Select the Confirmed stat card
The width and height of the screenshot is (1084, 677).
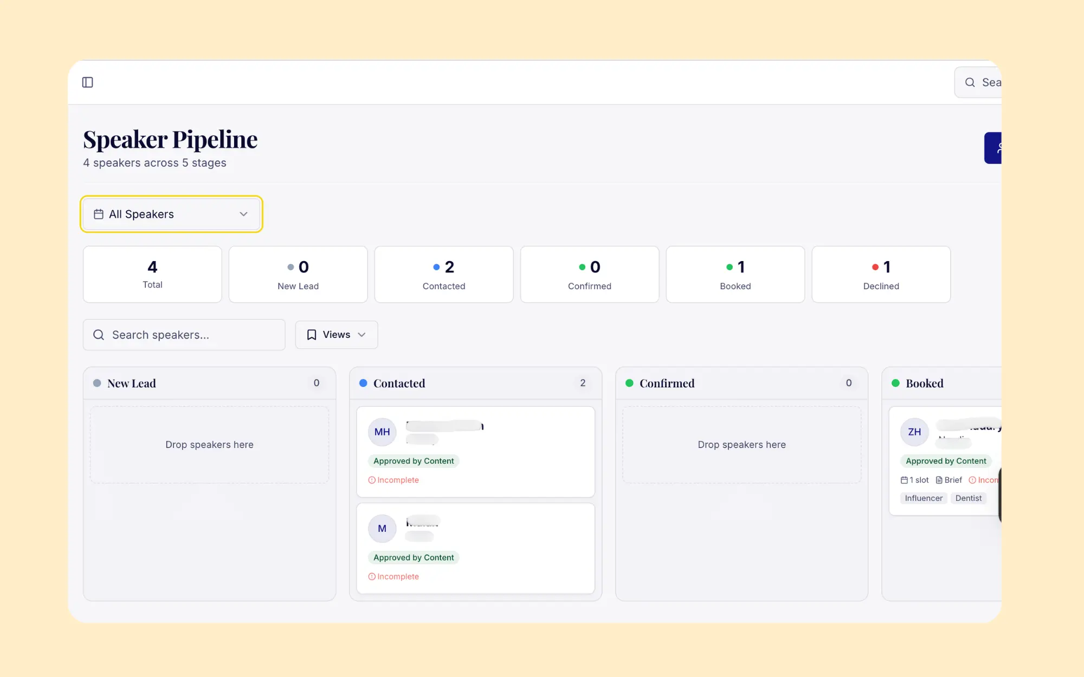pos(590,274)
